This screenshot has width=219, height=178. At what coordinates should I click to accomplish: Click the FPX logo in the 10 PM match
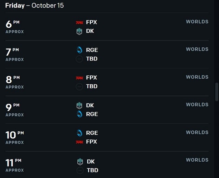coord(79,142)
